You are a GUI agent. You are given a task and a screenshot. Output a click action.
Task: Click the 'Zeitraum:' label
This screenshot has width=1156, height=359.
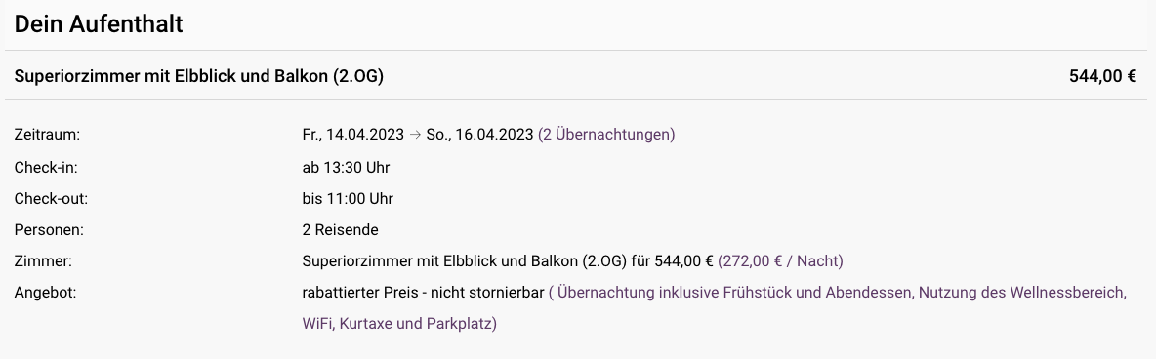(x=47, y=135)
